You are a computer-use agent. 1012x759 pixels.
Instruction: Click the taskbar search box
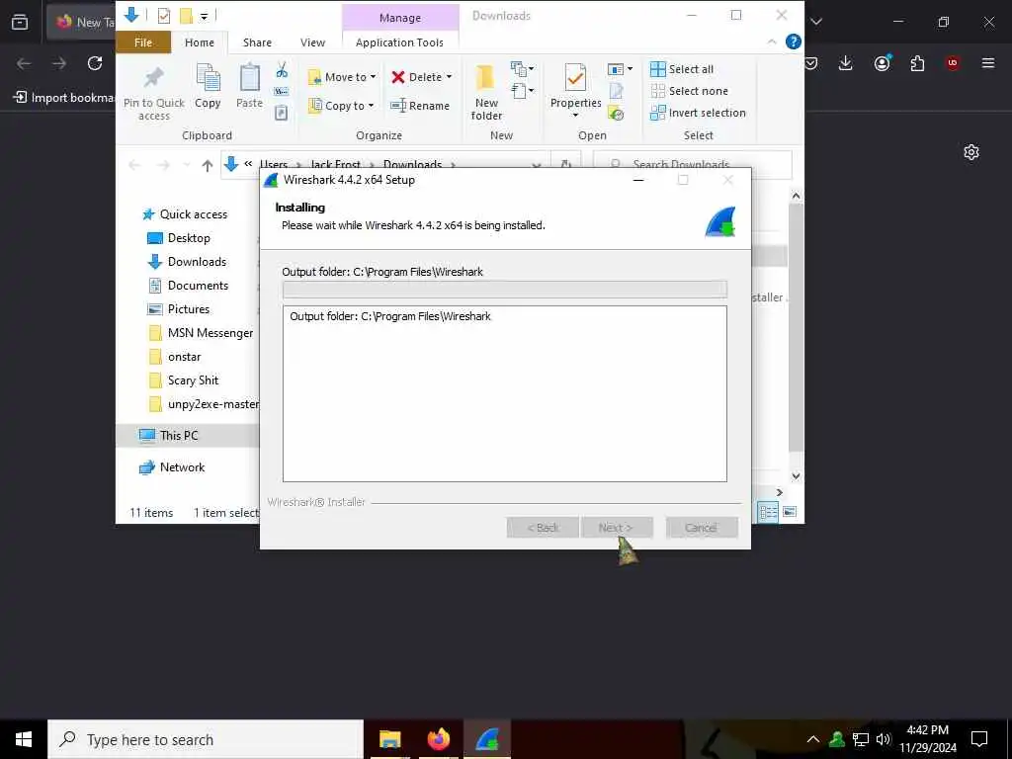click(206, 739)
